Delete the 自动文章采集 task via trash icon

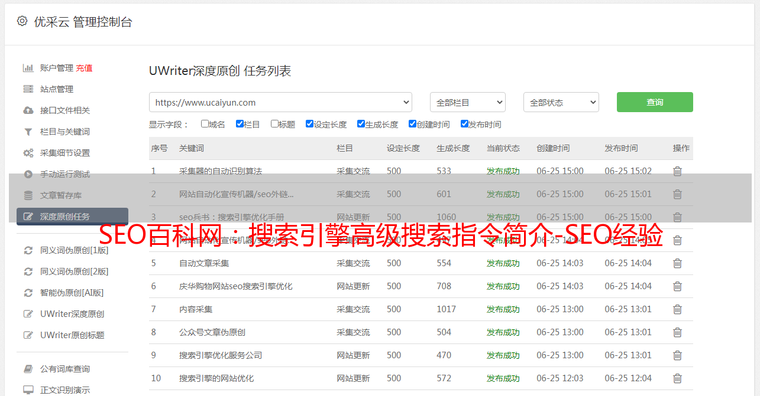pyautogui.click(x=678, y=263)
